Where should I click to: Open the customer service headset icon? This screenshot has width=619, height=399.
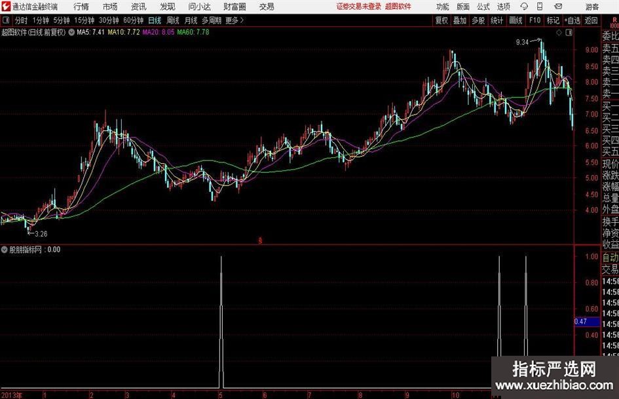[524, 7]
